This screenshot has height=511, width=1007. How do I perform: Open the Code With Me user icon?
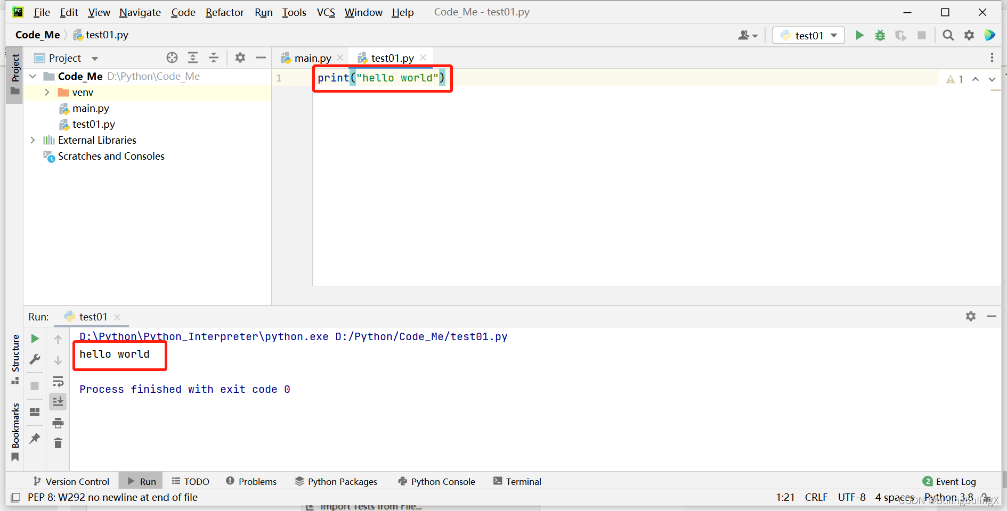pyautogui.click(x=748, y=35)
